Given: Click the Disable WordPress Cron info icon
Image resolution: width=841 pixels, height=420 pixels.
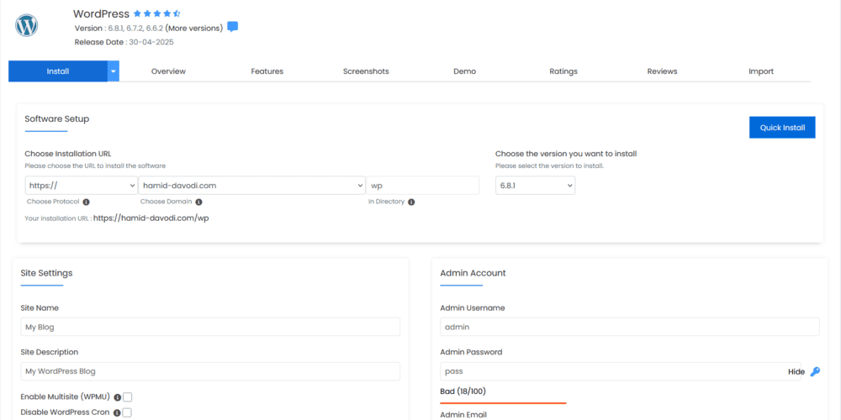Looking at the screenshot, I should pos(117,413).
